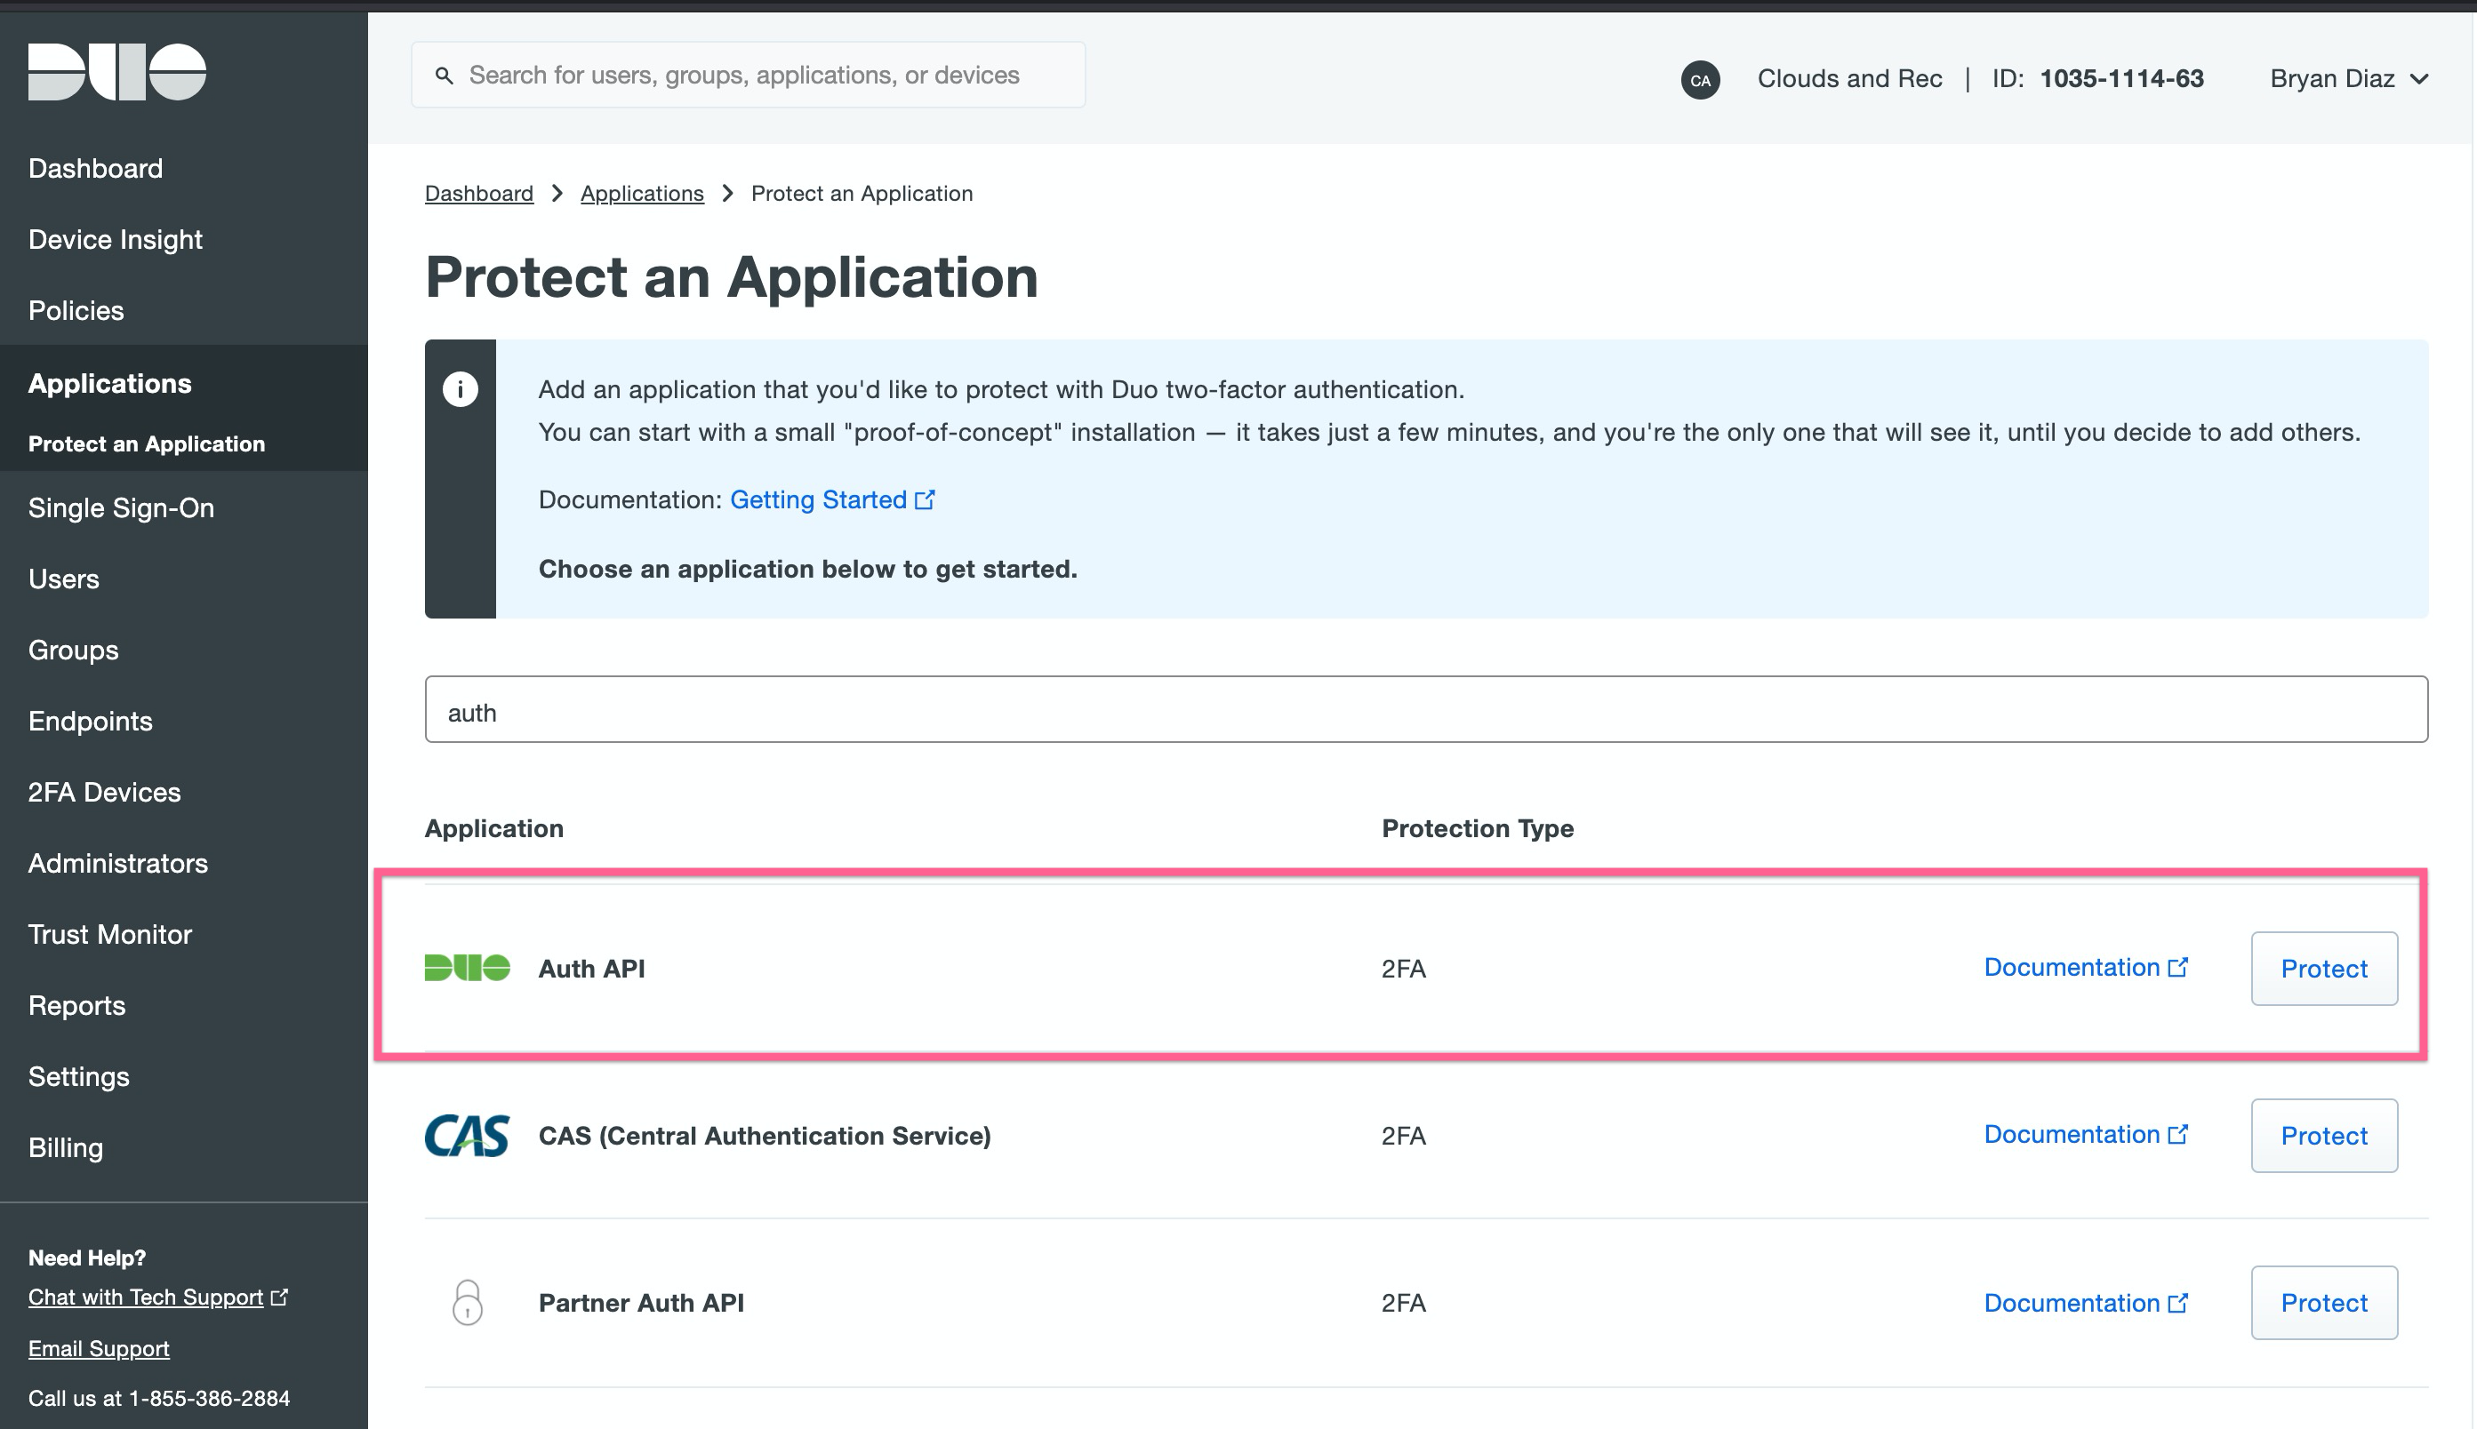Select Trust Monitor from the navigation menu

pyautogui.click(x=109, y=933)
